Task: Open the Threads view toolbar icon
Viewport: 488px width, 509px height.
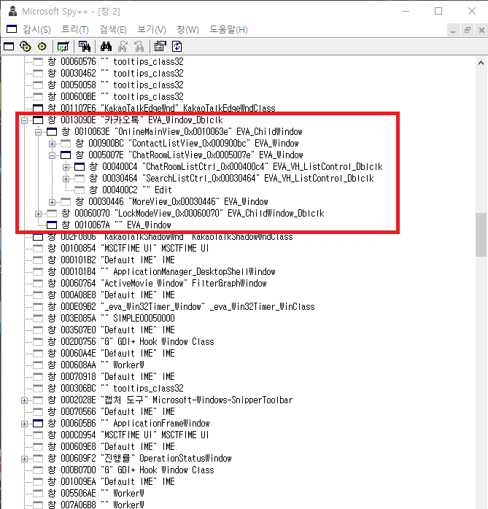Action: point(42,47)
